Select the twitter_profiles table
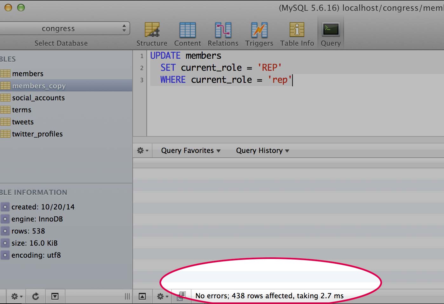 37,134
